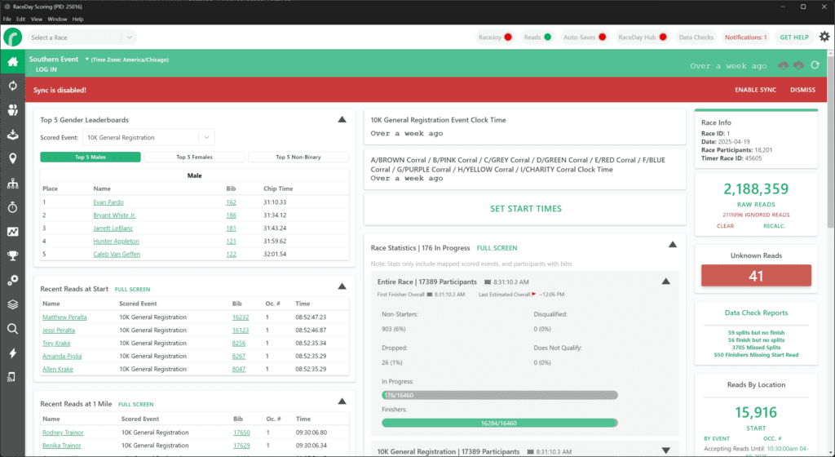Open the magnifier search sidebar icon
The image size is (835, 457).
pos(12,329)
